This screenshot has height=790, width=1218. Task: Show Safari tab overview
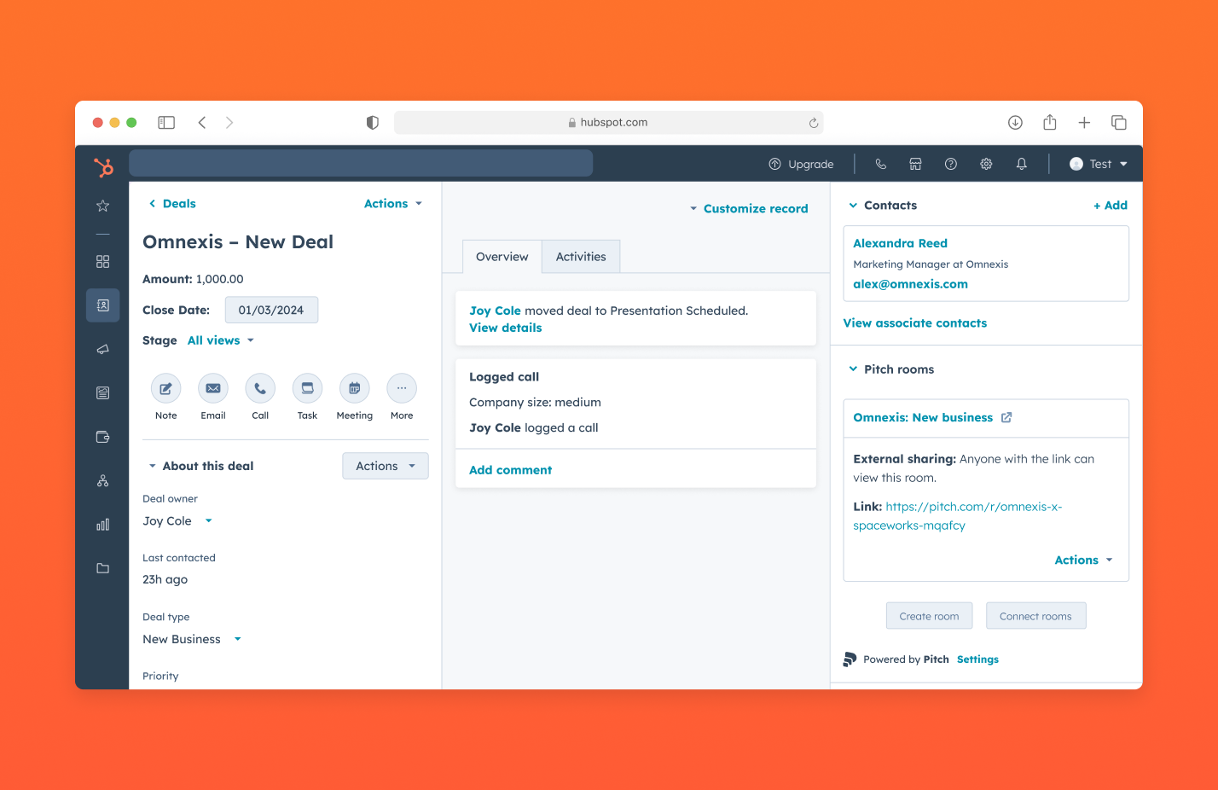(1119, 123)
